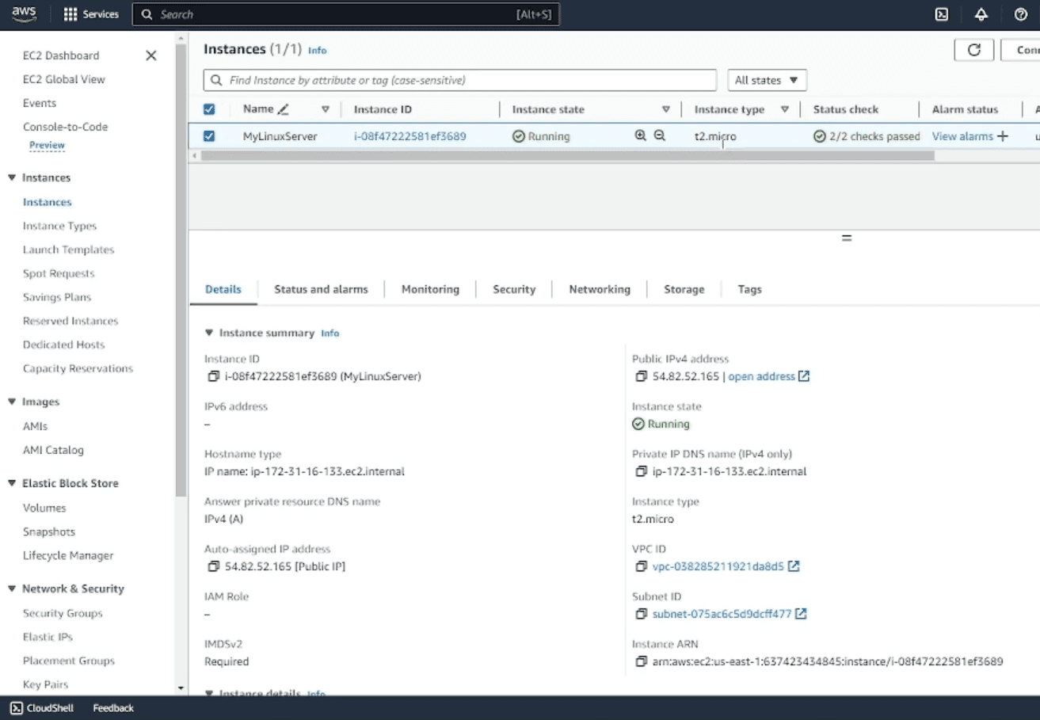This screenshot has height=720, width=1040.
Task: Copy the Instance ID using its copy icon
Action: pos(212,376)
